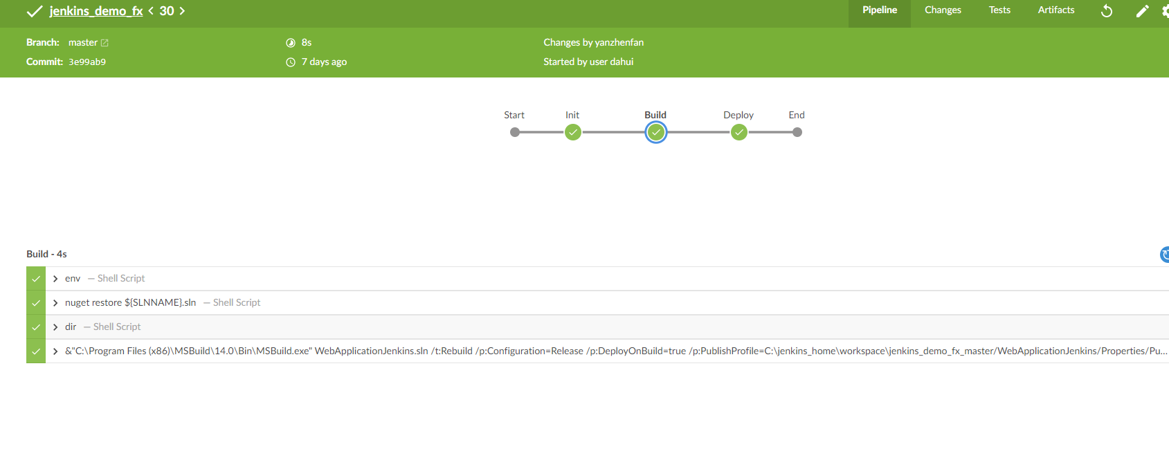The image size is (1169, 458).
Task: Select the Deploy stage node
Action: pyautogui.click(x=739, y=132)
